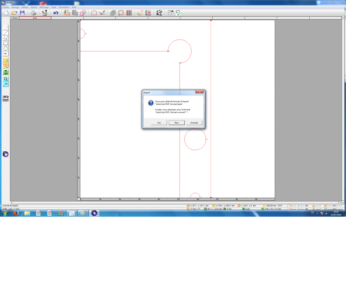
Task: Click Annuler to cancel the import
Action: pos(194,123)
